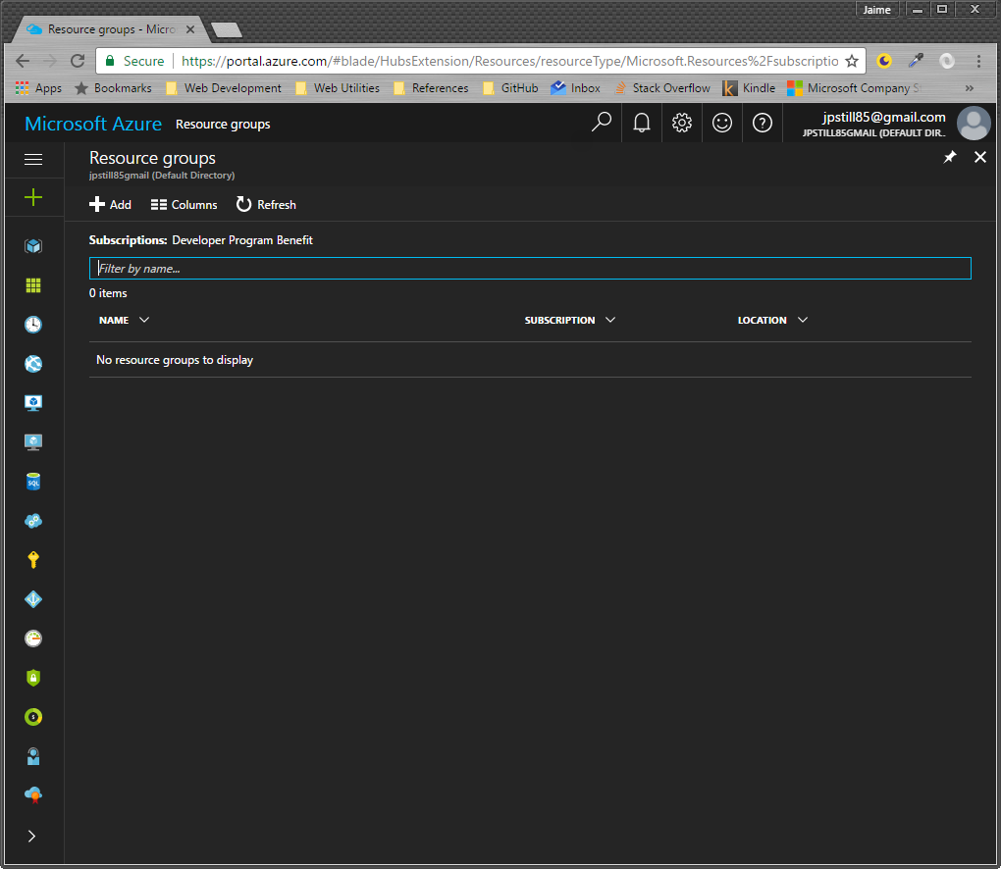Click the feedback smiley face icon

pos(722,124)
